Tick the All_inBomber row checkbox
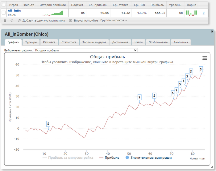The height and width of the screenshot is (171, 216). [4, 13]
